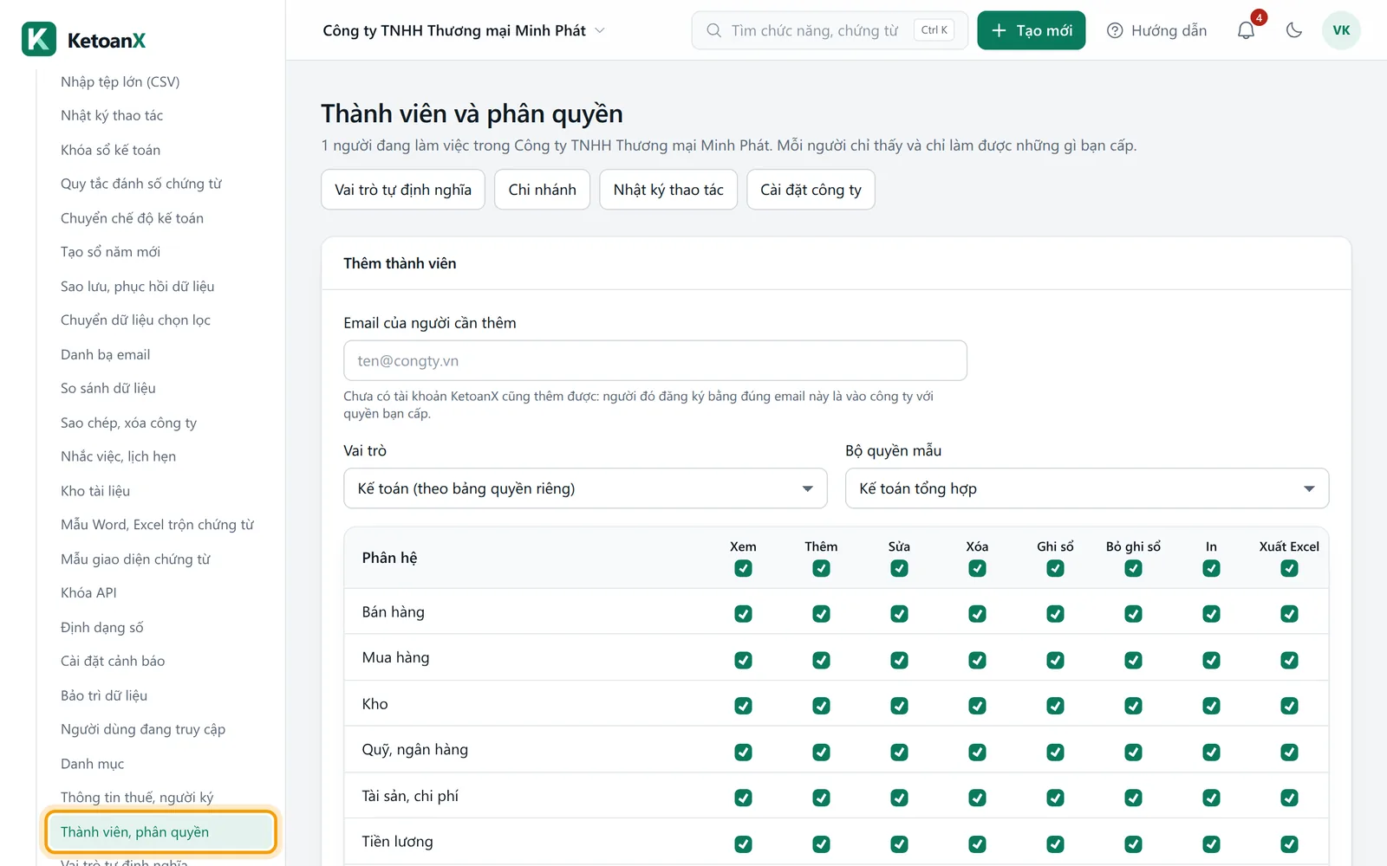Go to Khóa sổ kế toán
This screenshot has height=866, width=1387.
pos(110,150)
